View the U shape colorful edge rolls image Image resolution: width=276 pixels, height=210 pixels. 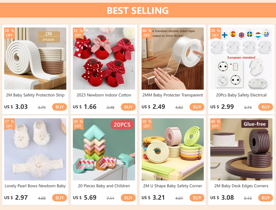(x=172, y=149)
